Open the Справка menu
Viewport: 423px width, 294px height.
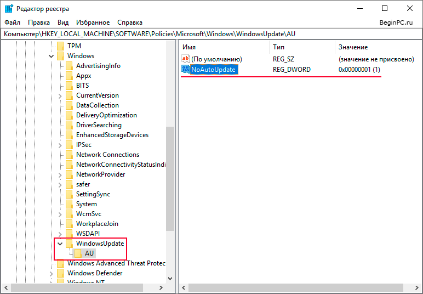[x=130, y=22]
